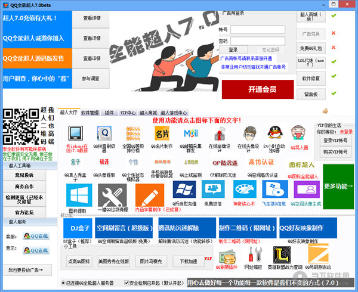The image size is (358, 292).
Task: Open the Q币自慰充值 Windows flag tile
Action: 184,189
